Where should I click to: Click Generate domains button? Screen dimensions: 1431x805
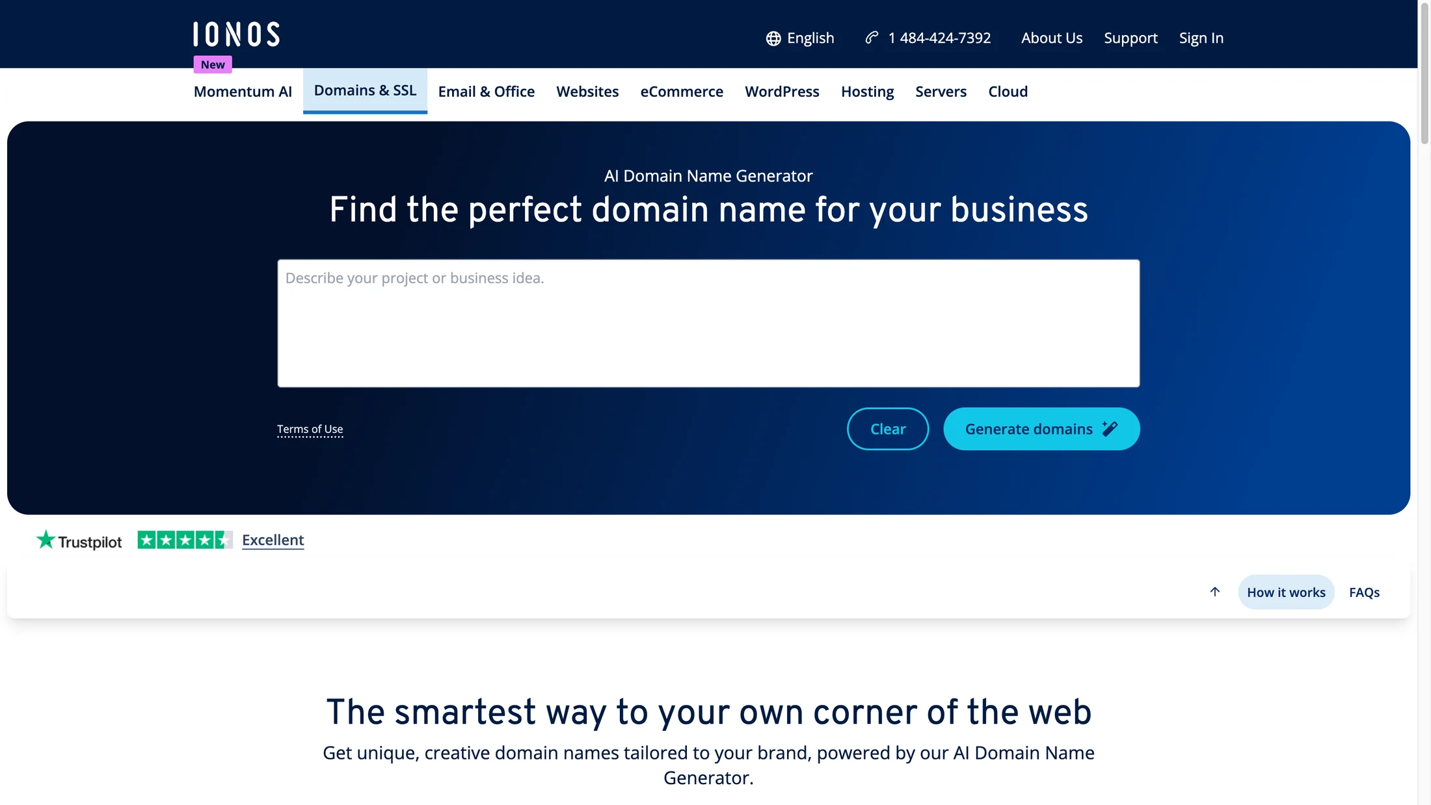[x=1041, y=429]
